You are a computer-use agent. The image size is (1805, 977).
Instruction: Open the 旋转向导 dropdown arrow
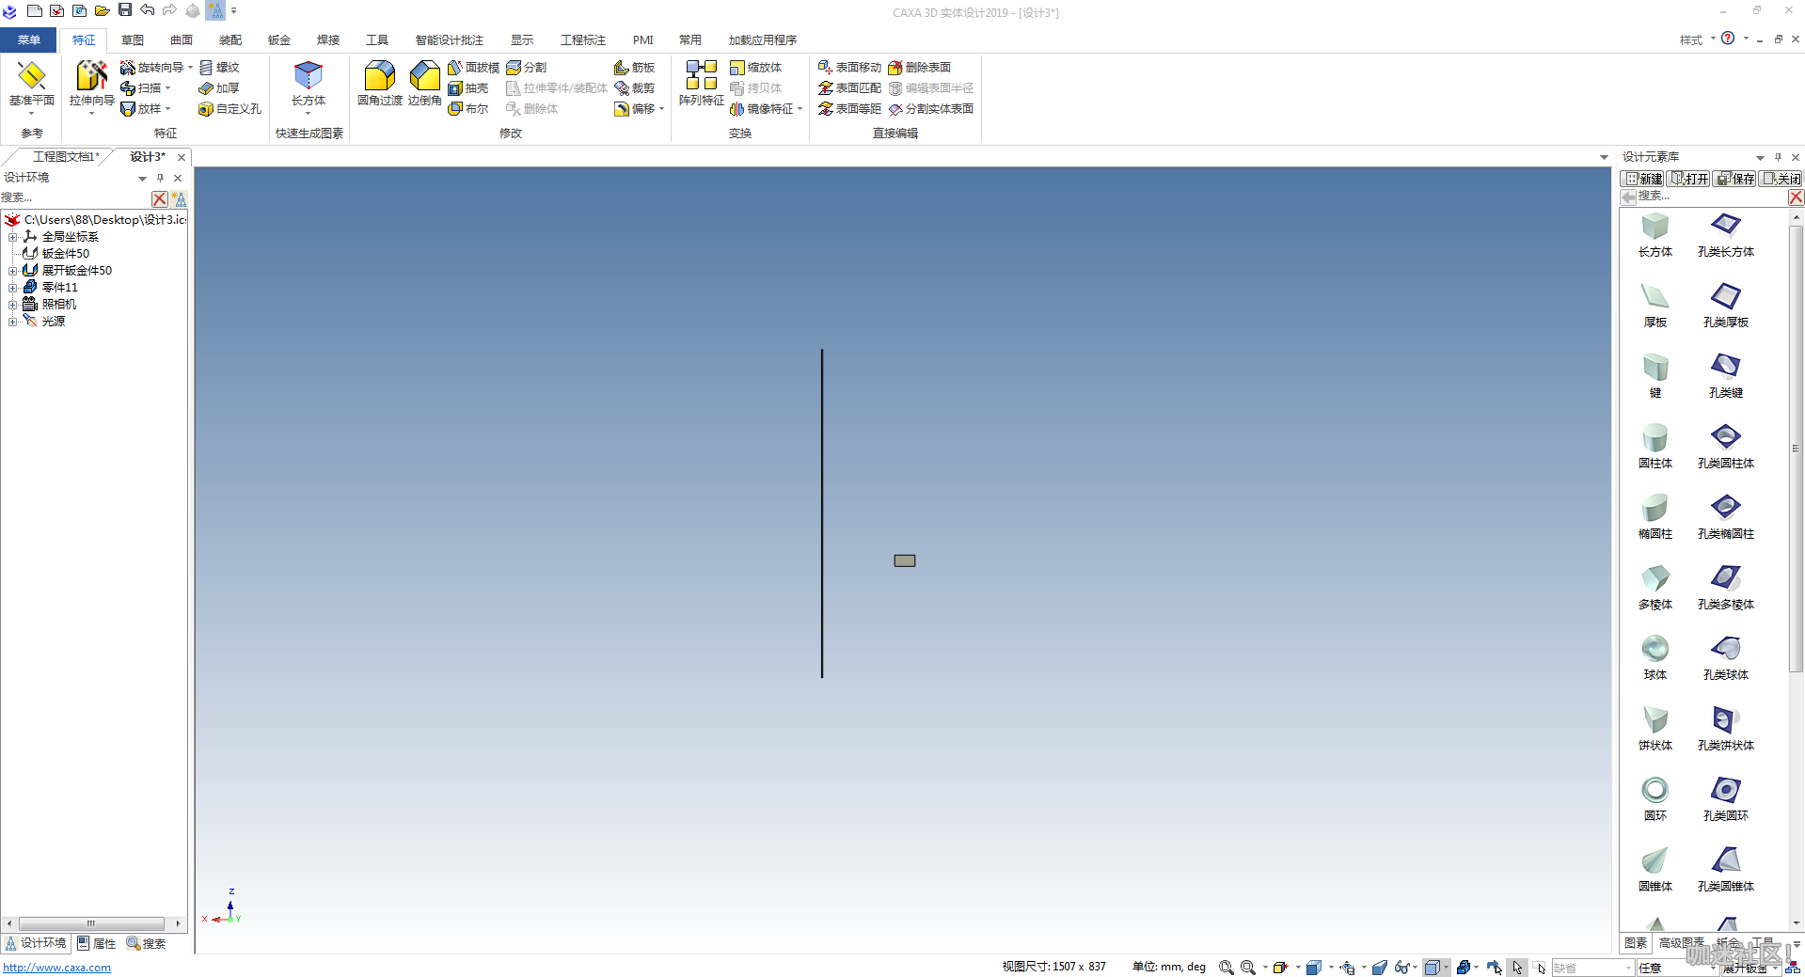pyautogui.click(x=190, y=68)
